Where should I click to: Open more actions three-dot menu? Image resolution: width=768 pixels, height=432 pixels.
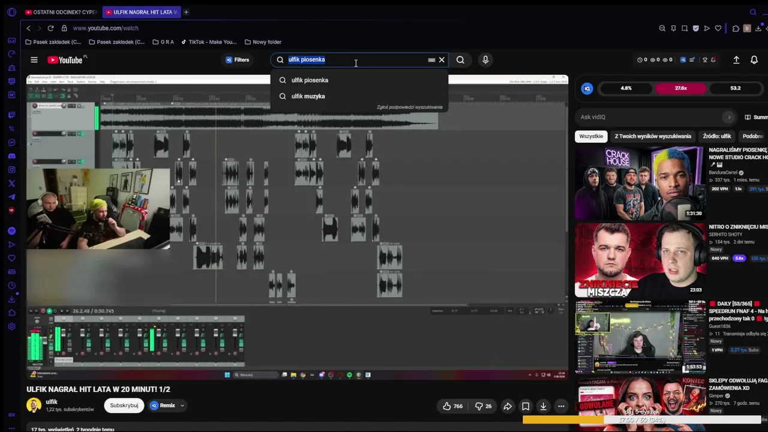pos(561,406)
